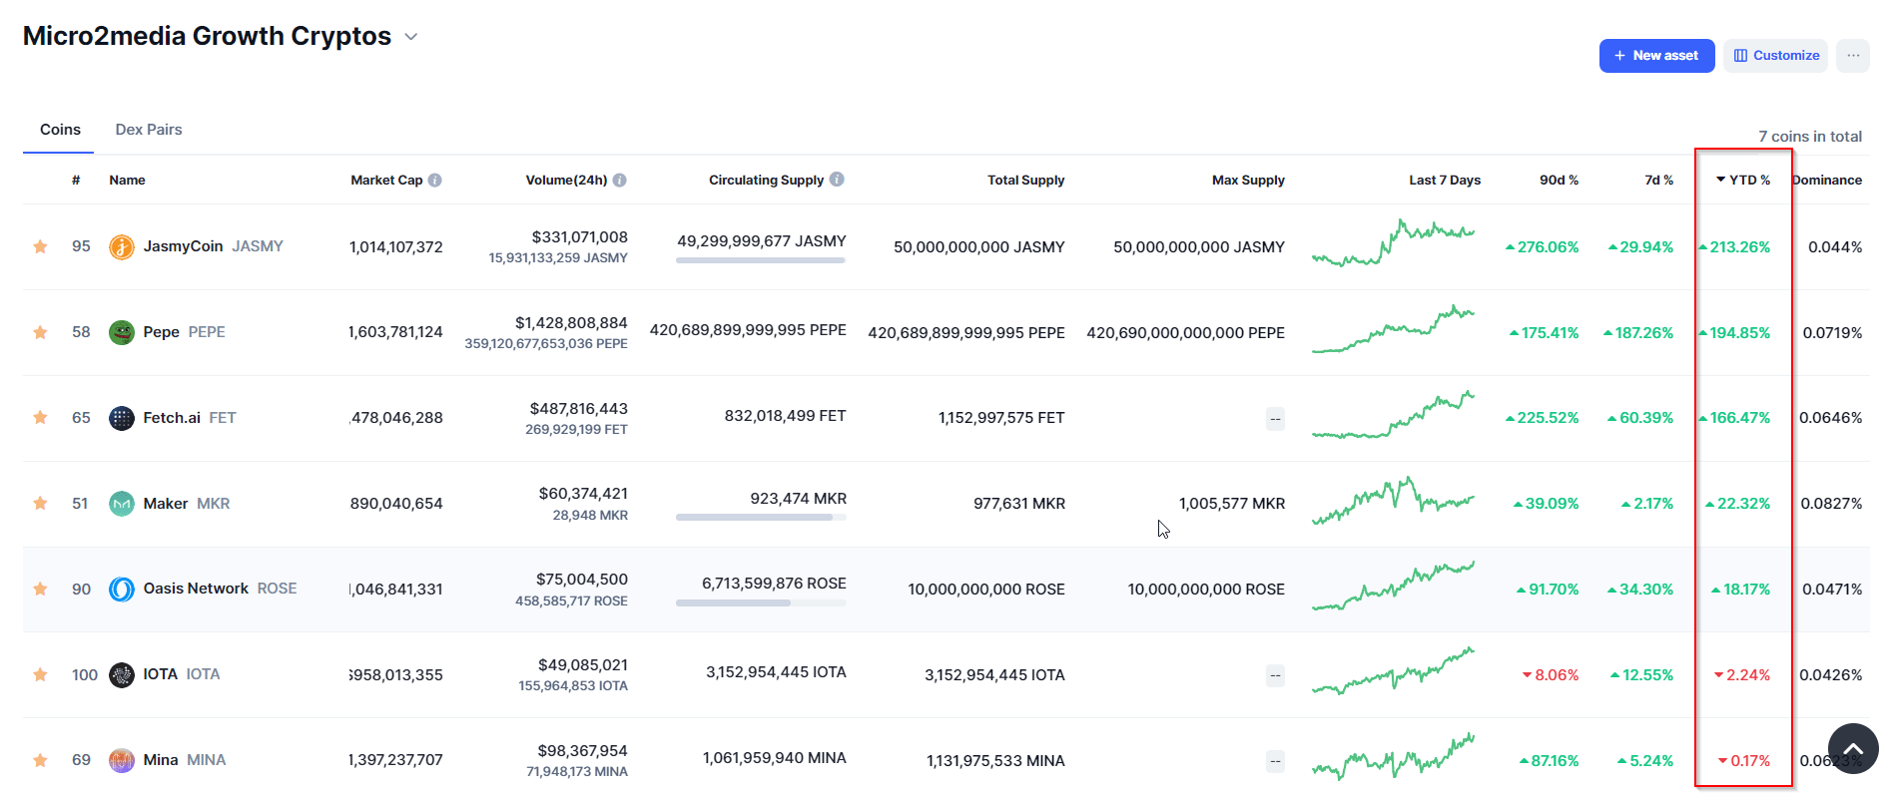Click JasmyCoin circulating supply progress bar
The image size is (1892, 797).
coord(761,260)
